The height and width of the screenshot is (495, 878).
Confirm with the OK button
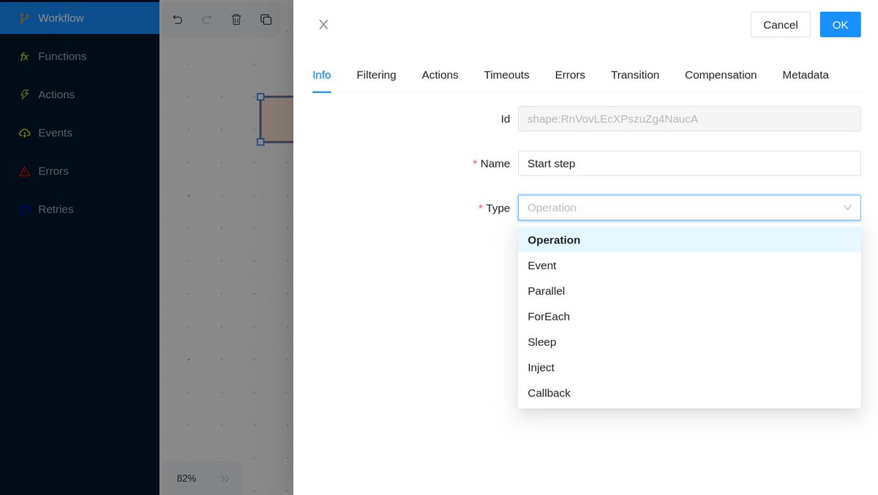coord(840,24)
